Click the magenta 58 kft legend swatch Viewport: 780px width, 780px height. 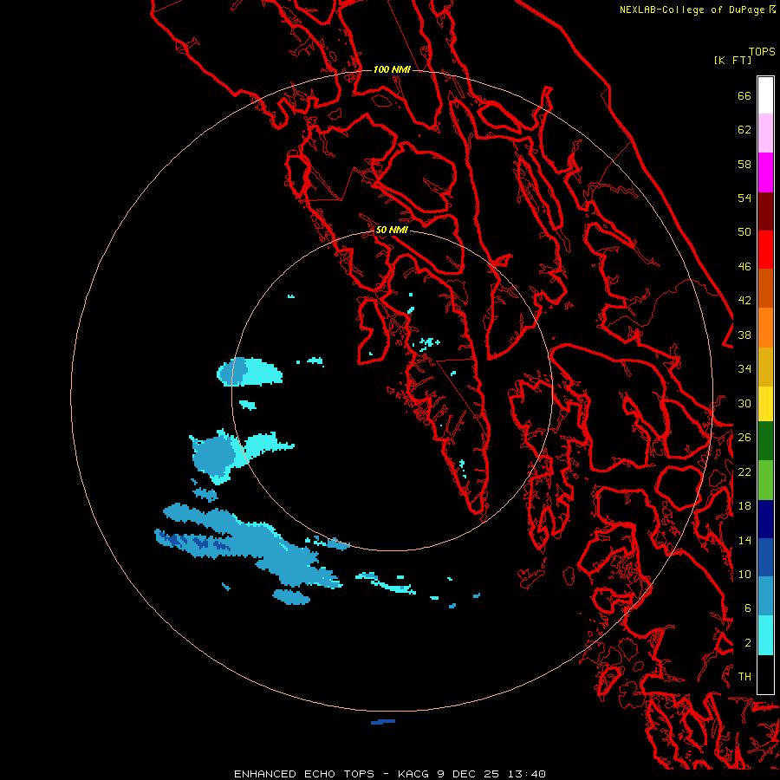765,172
